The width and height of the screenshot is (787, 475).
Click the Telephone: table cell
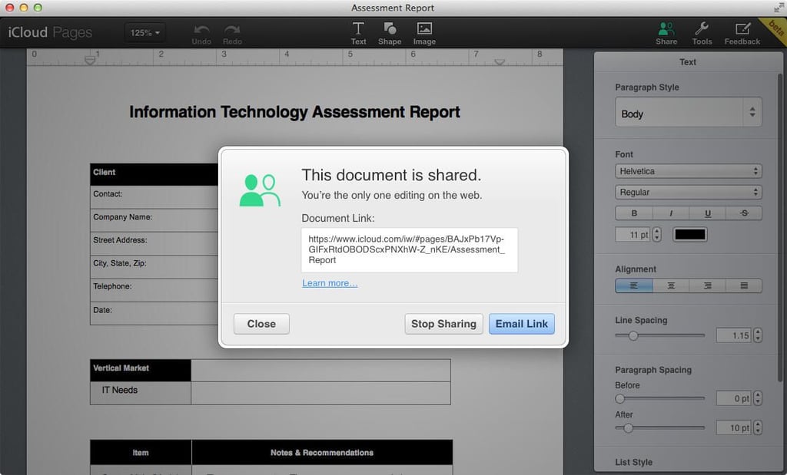point(154,290)
